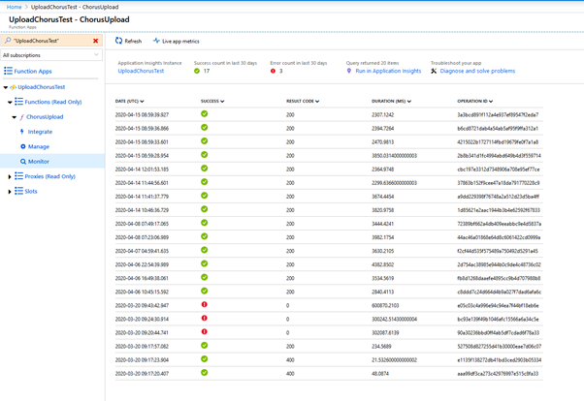
Task: Click the Diagnose wrench tools icon
Action: pos(434,71)
